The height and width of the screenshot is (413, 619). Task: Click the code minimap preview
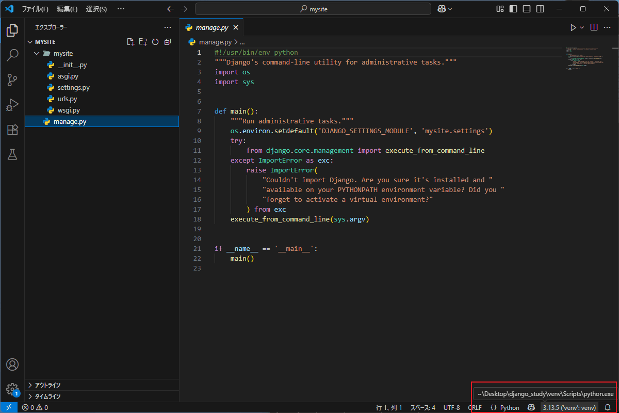point(587,60)
